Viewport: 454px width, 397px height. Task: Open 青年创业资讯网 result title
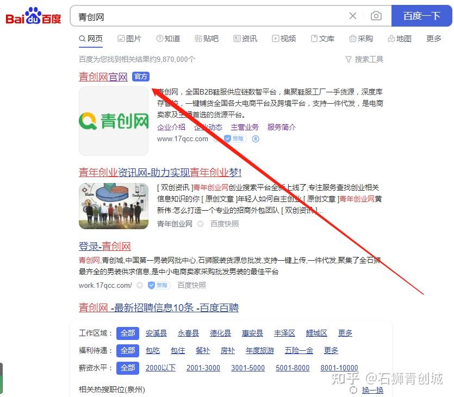160,172
